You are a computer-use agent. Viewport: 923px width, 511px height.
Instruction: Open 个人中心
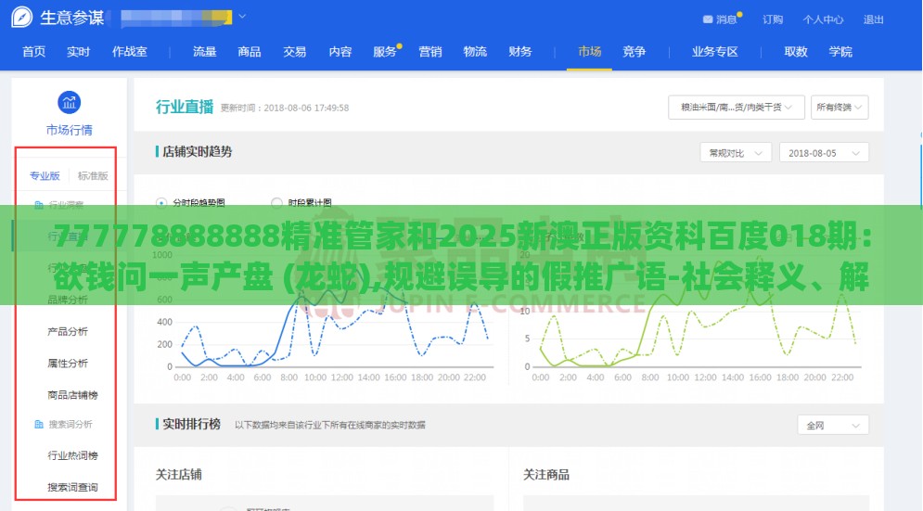coord(823,19)
